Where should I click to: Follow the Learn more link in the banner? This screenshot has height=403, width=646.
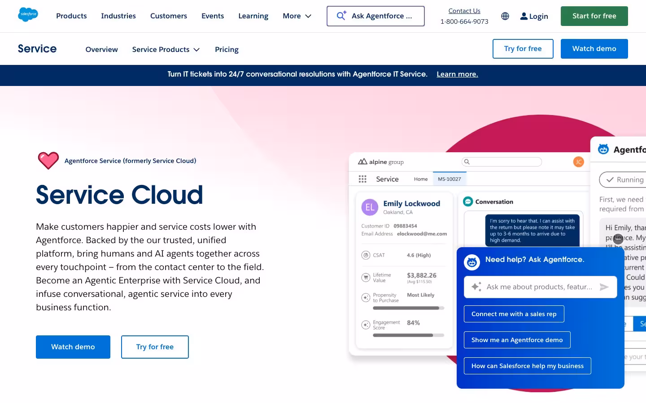[457, 74]
